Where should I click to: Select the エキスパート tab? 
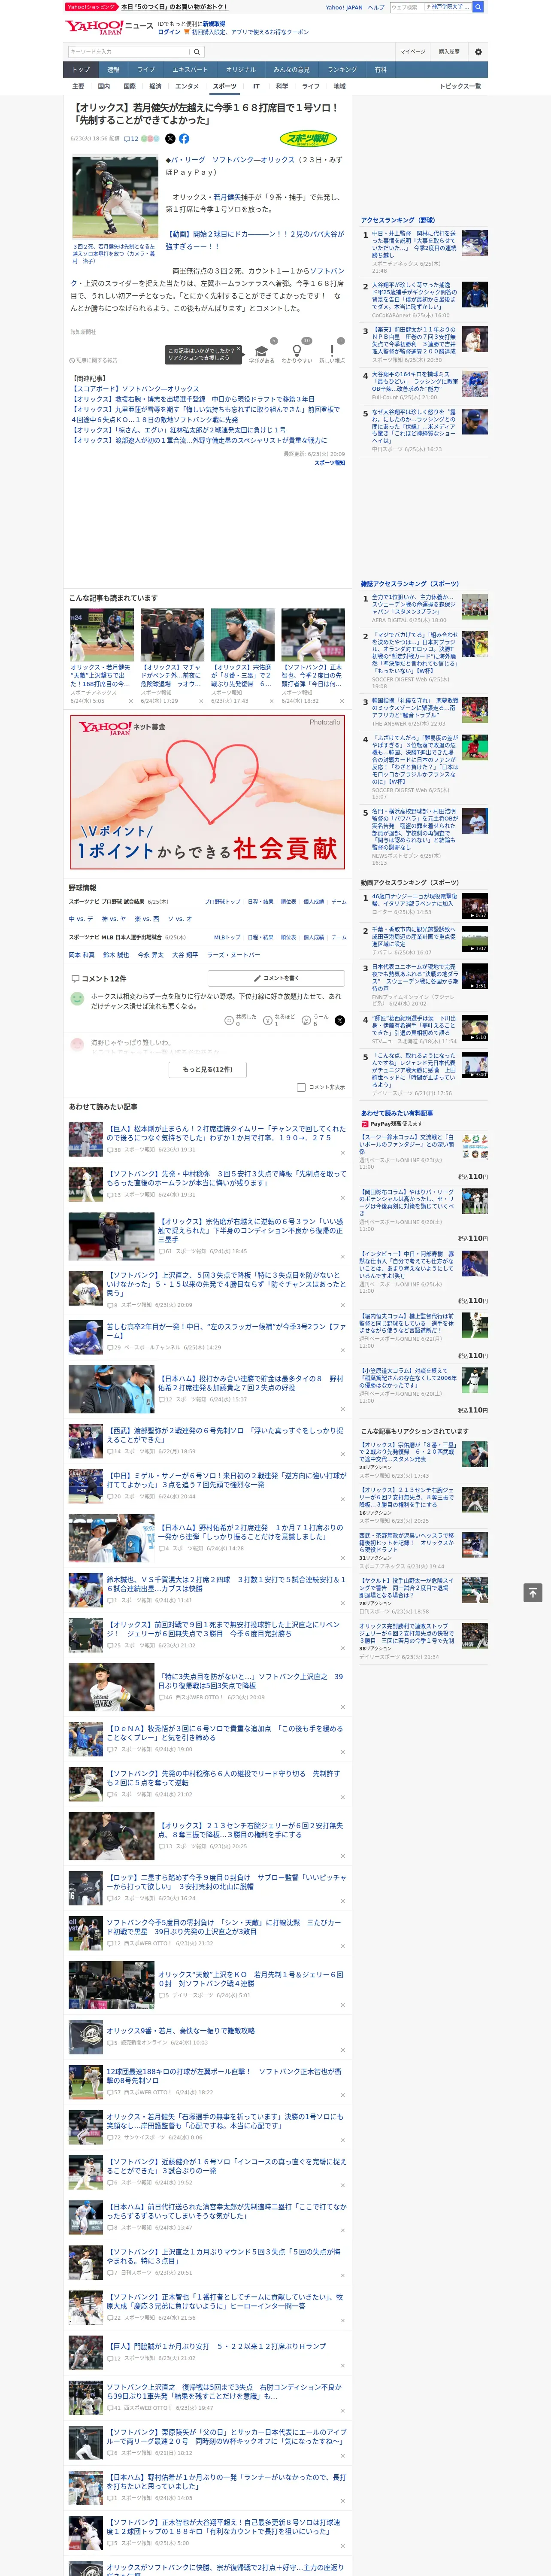190,69
